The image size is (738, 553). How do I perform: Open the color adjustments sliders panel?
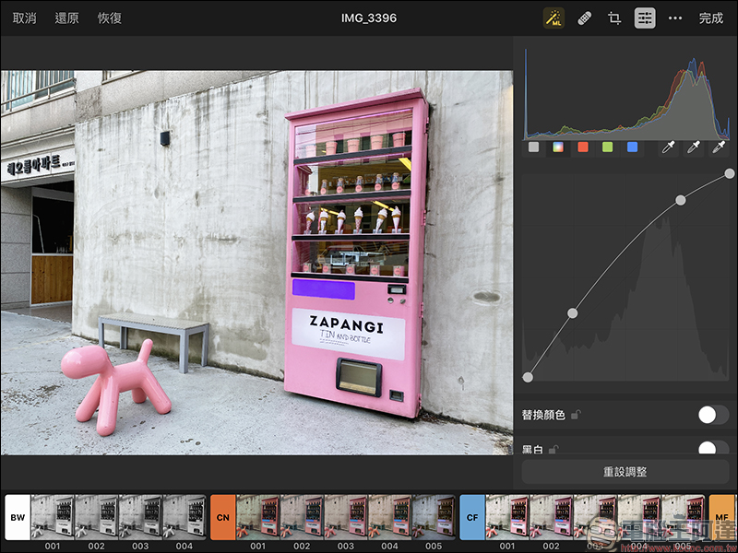pyautogui.click(x=645, y=18)
